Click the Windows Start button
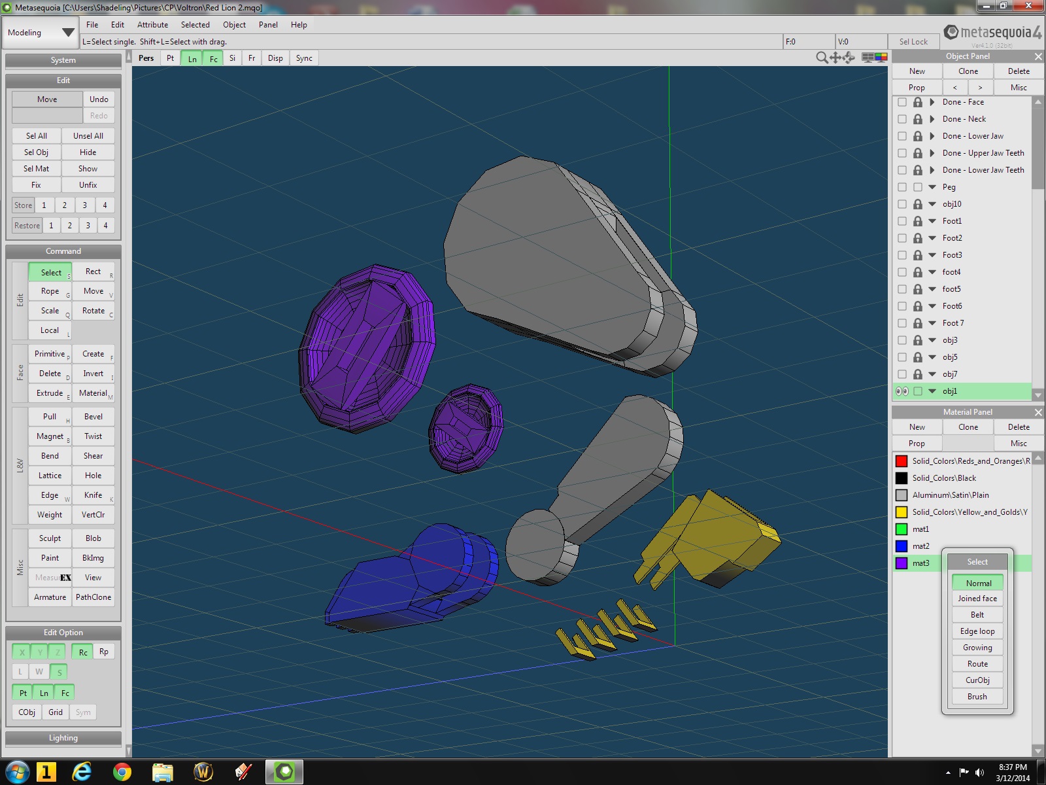 pyautogui.click(x=17, y=773)
